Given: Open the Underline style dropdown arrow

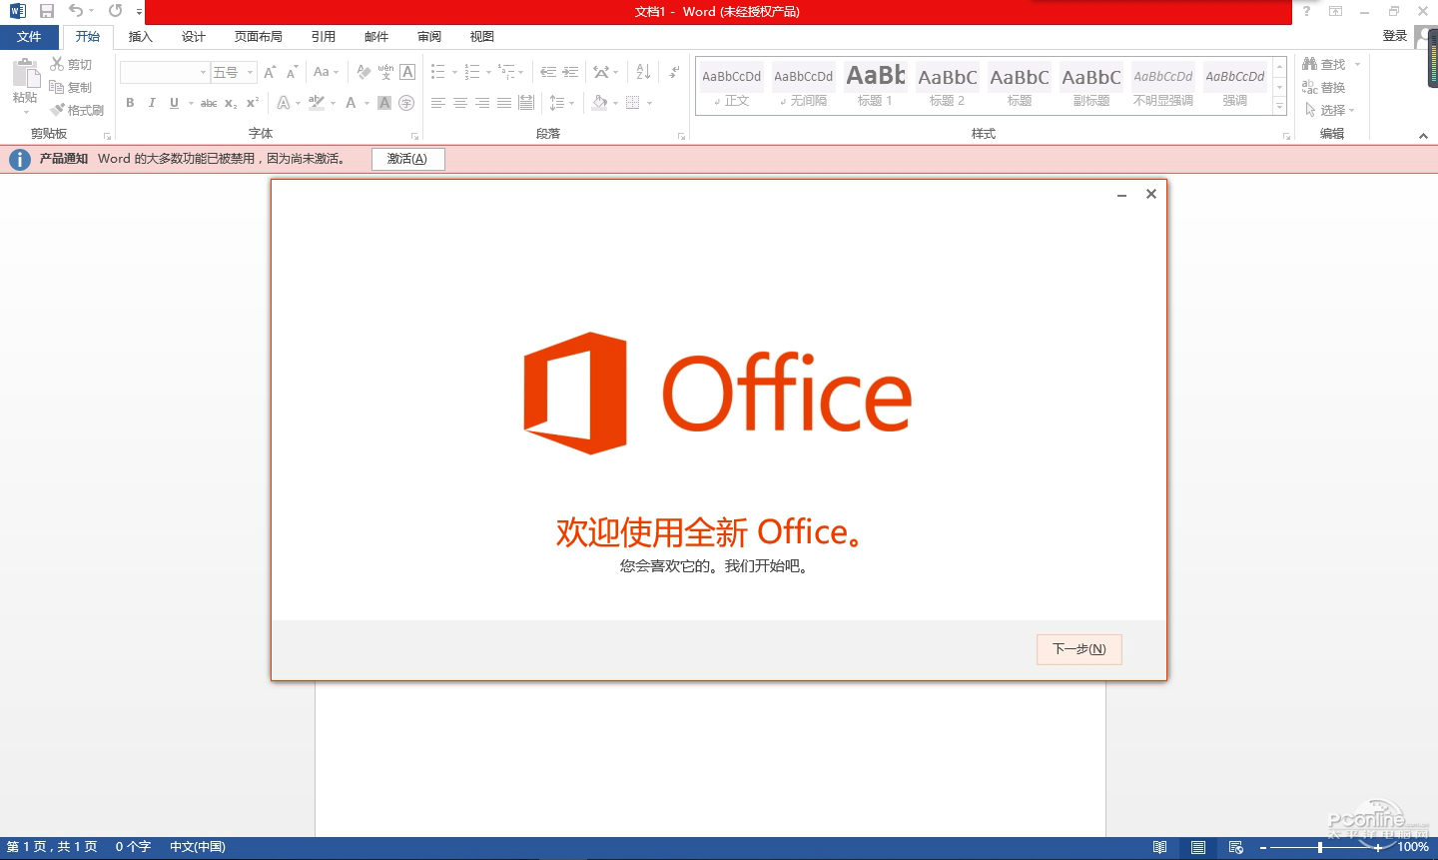Looking at the screenshot, I should tap(191, 103).
